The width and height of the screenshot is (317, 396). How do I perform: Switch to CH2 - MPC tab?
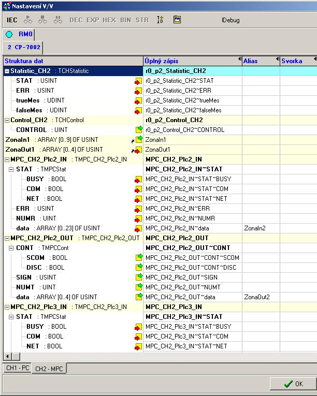pyautogui.click(x=49, y=369)
